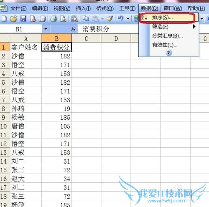Click the Paste clipboard icon
The image size is (209, 207).
click(x=96, y=18)
